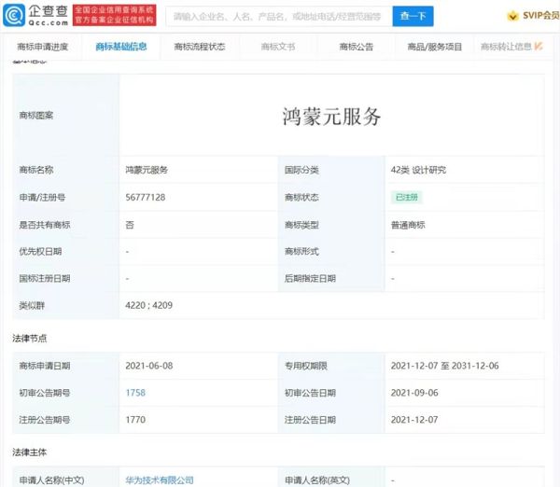Select the registration number 56777128

[x=146, y=197]
